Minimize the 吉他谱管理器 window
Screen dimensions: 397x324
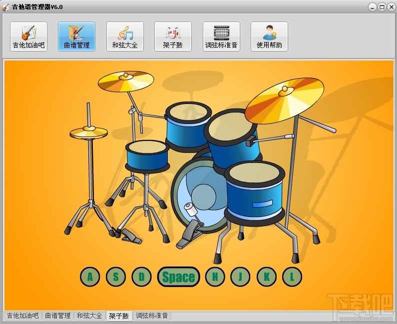372,7
